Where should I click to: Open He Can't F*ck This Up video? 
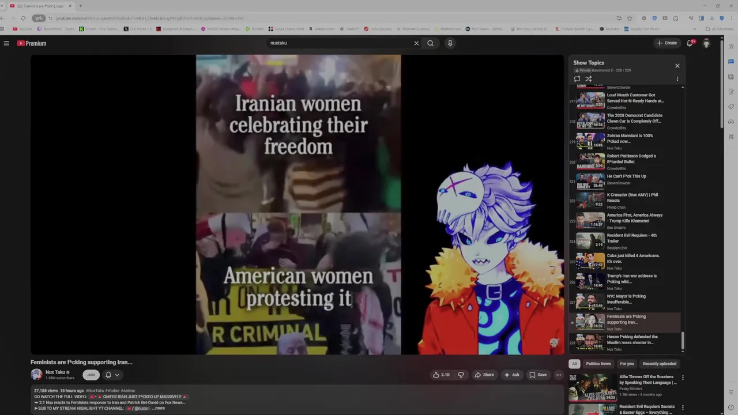(625, 182)
